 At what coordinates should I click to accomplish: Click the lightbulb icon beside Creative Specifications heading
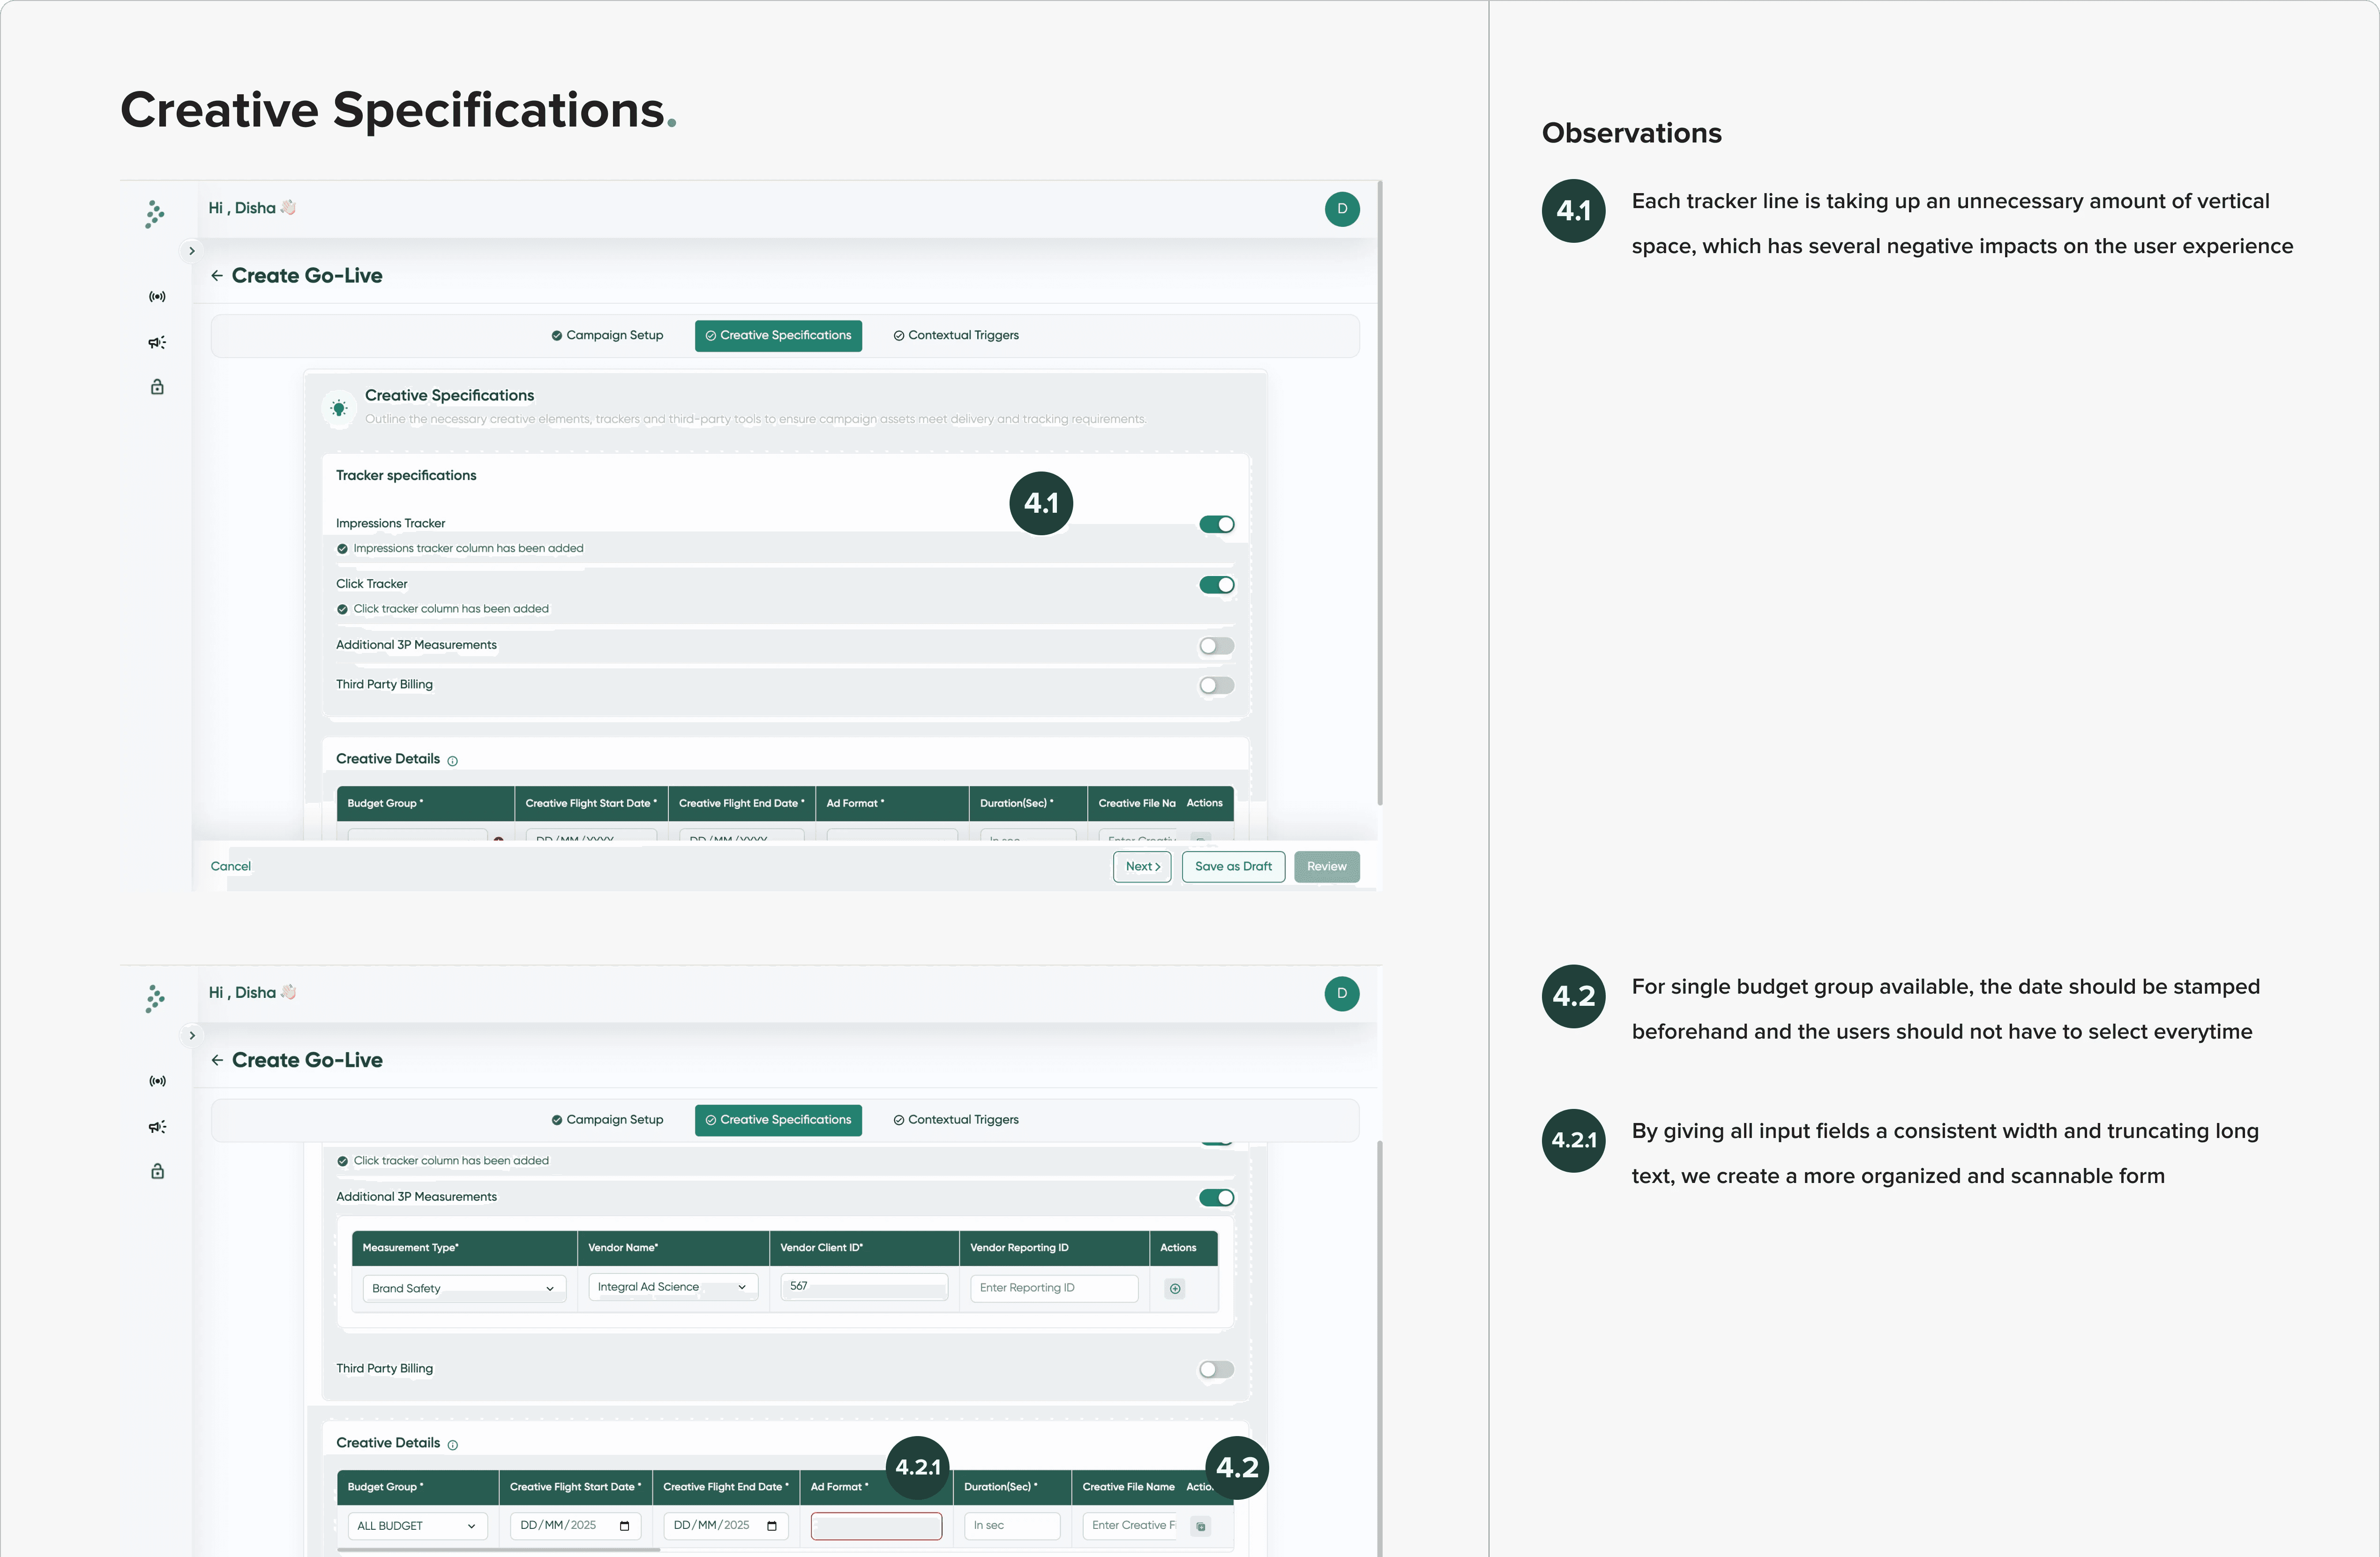pos(339,408)
